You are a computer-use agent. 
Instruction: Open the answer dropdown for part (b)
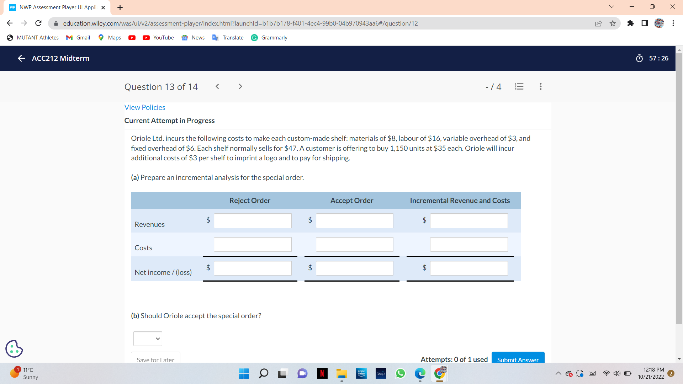pyautogui.click(x=147, y=338)
